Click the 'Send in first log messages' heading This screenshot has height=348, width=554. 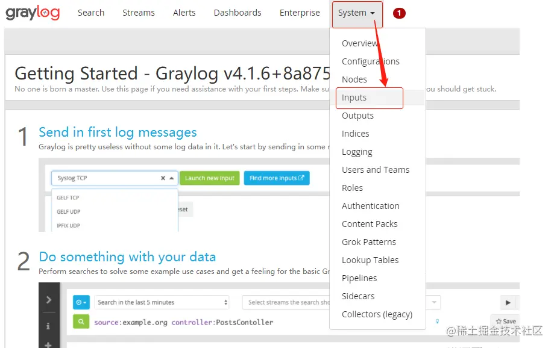tap(118, 132)
